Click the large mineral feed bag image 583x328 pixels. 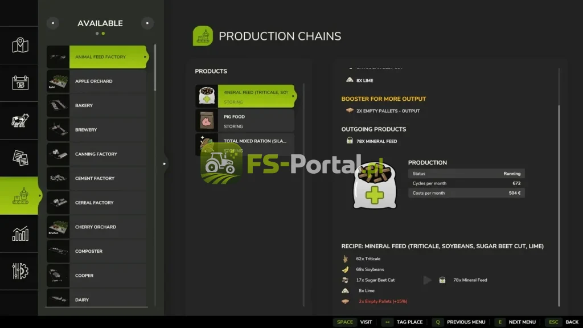[x=375, y=185]
